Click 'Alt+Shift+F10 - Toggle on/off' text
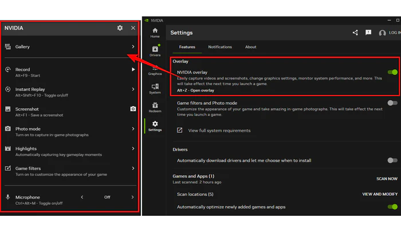401x233 pixels. pyautogui.click(x=42, y=95)
